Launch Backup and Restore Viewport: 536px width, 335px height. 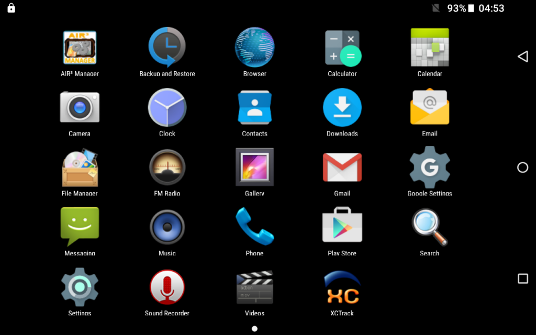coord(167,48)
